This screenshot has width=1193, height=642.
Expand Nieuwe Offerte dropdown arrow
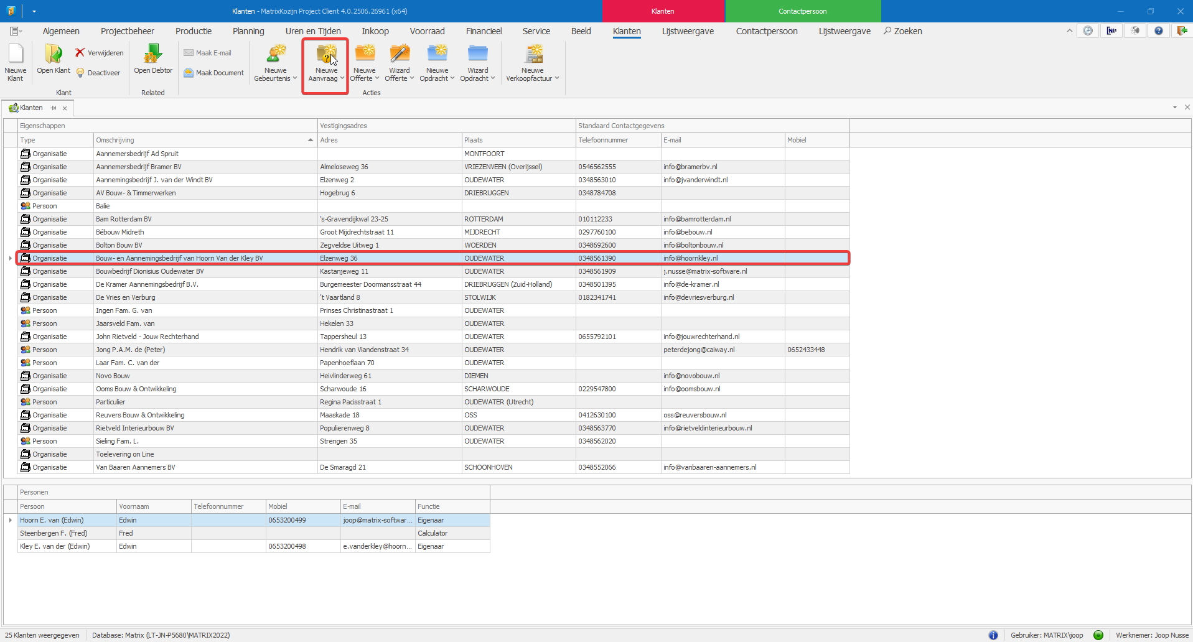(377, 78)
